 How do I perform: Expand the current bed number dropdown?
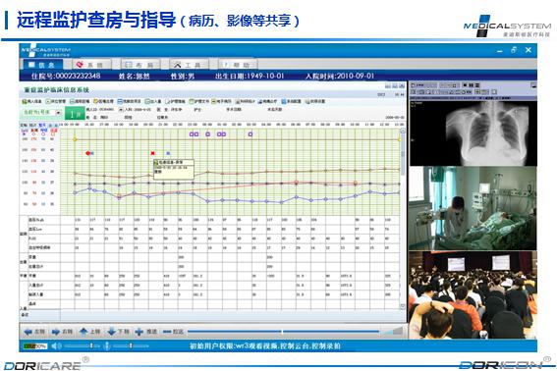[x=59, y=113]
